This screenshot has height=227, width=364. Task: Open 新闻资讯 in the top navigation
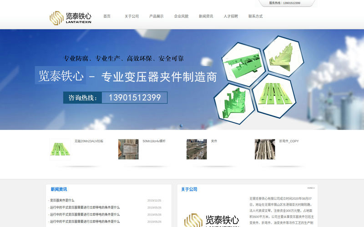(206, 16)
